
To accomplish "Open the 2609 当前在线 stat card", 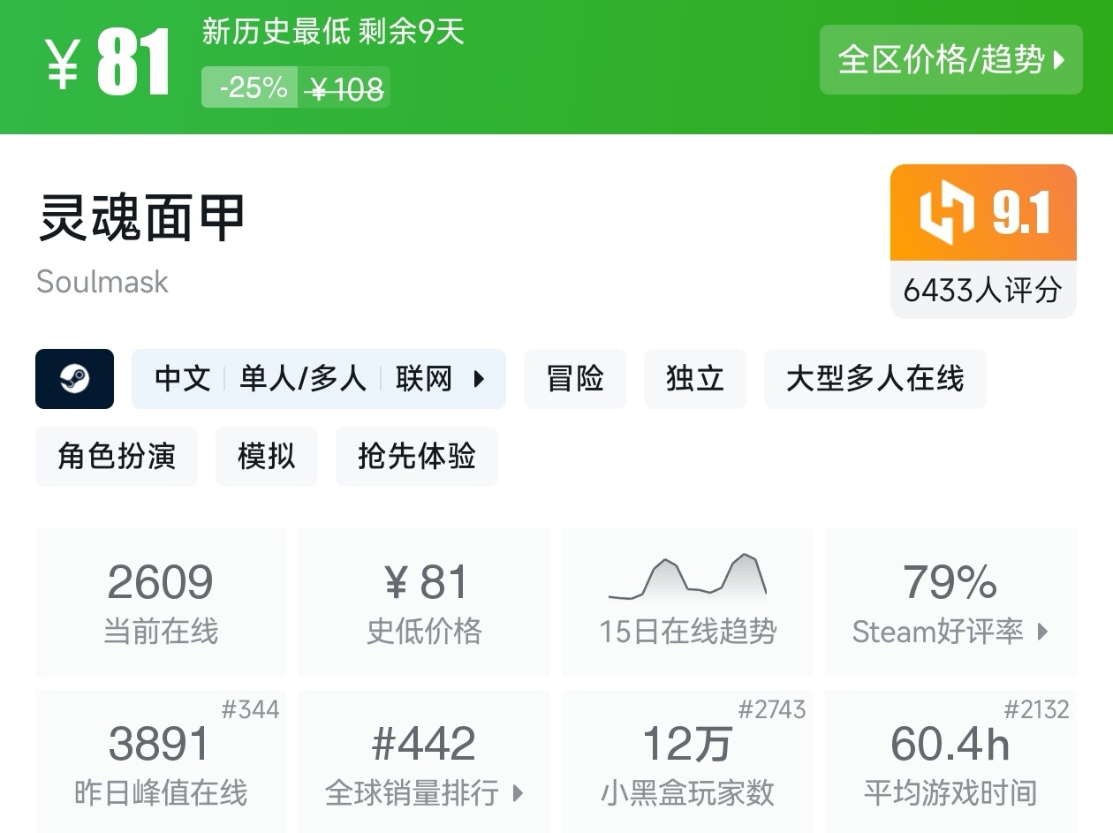I will tap(161, 603).
